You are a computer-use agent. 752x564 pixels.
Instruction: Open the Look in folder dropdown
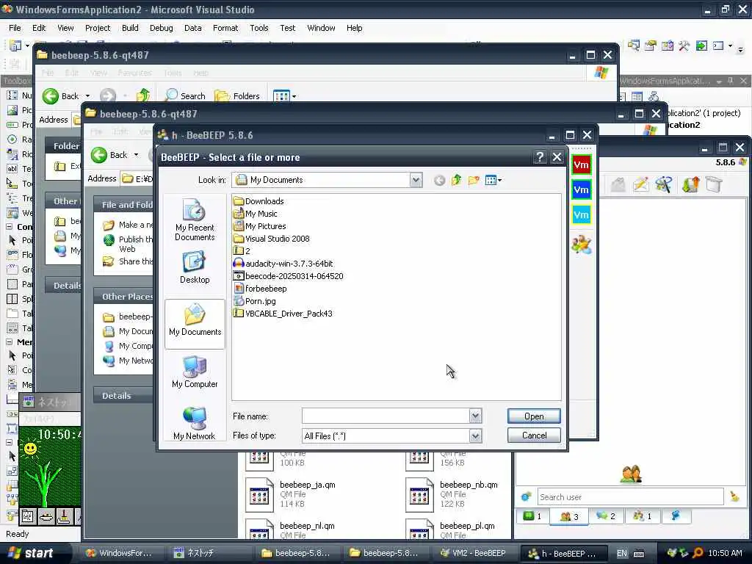pos(416,181)
